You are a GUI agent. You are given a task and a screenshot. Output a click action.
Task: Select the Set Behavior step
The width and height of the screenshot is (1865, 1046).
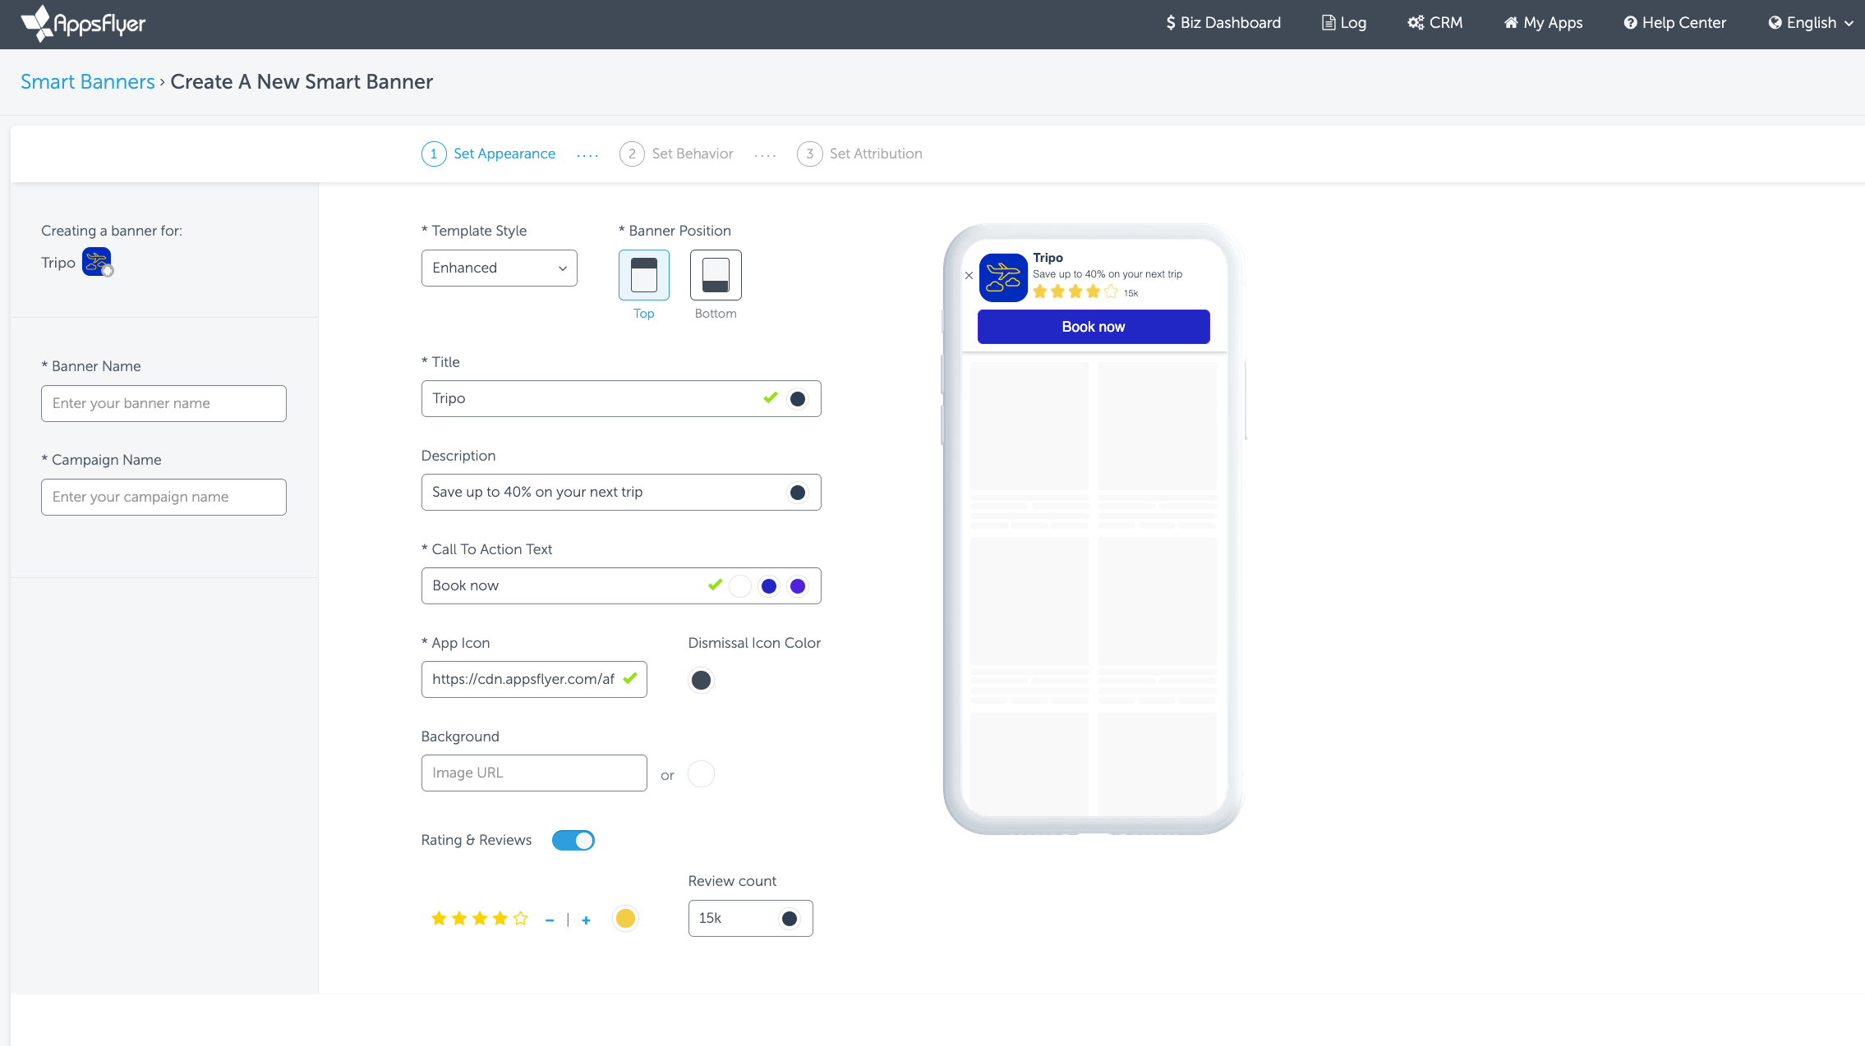tap(676, 154)
